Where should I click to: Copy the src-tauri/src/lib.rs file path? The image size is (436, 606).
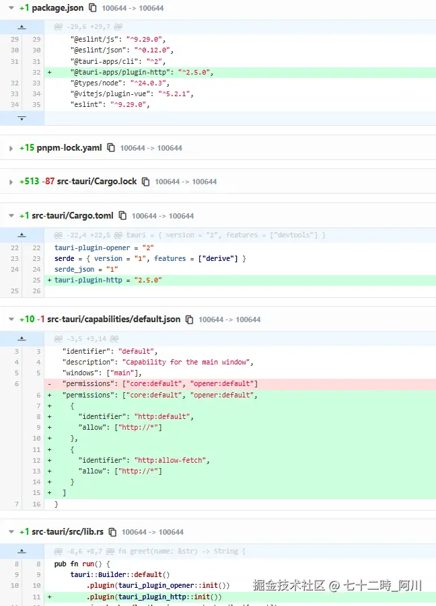point(112,532)
